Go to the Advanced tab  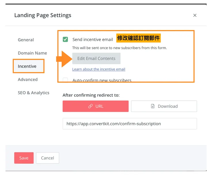click(x=28, y=79)
